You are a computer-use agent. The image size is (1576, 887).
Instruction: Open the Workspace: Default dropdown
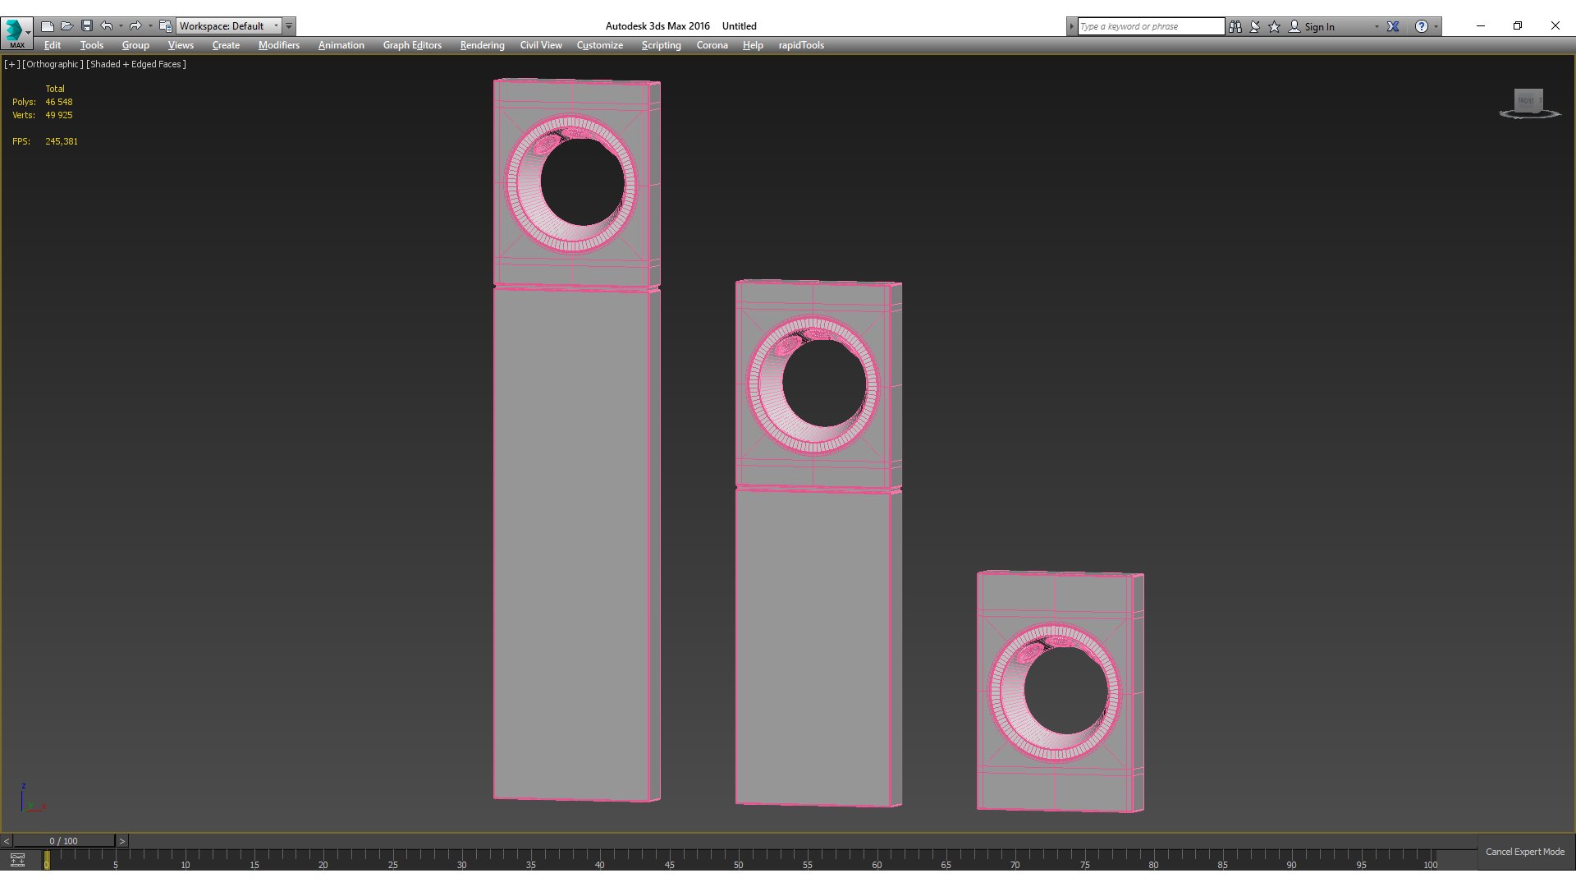click(x=229, y=26)
